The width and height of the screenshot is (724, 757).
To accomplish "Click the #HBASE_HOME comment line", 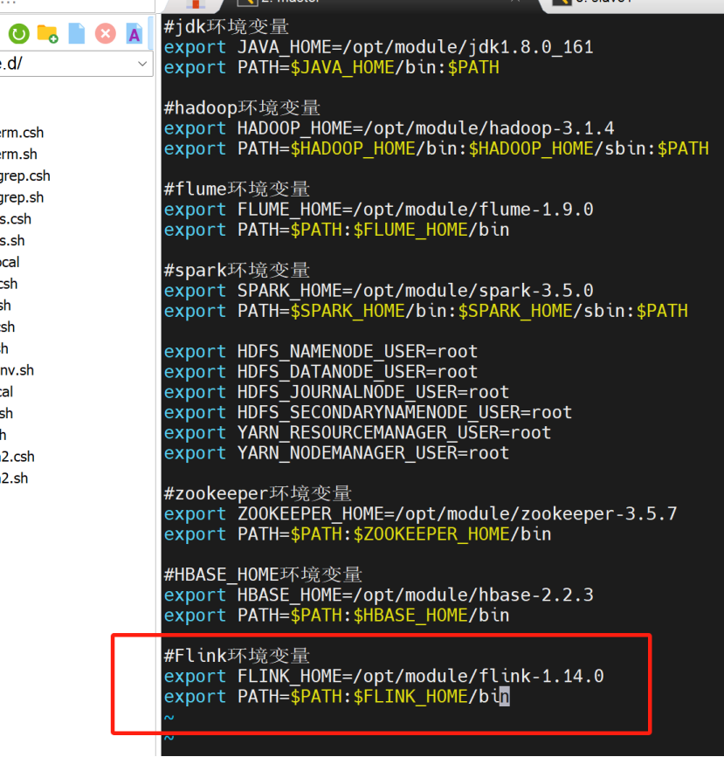I will click(x=263, y=575).
